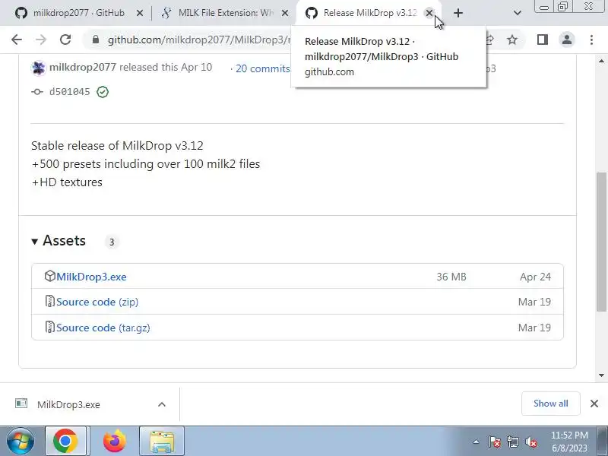Go back with the browser back arrow
This screenshot has width=608, height=456.
[17, 40]
